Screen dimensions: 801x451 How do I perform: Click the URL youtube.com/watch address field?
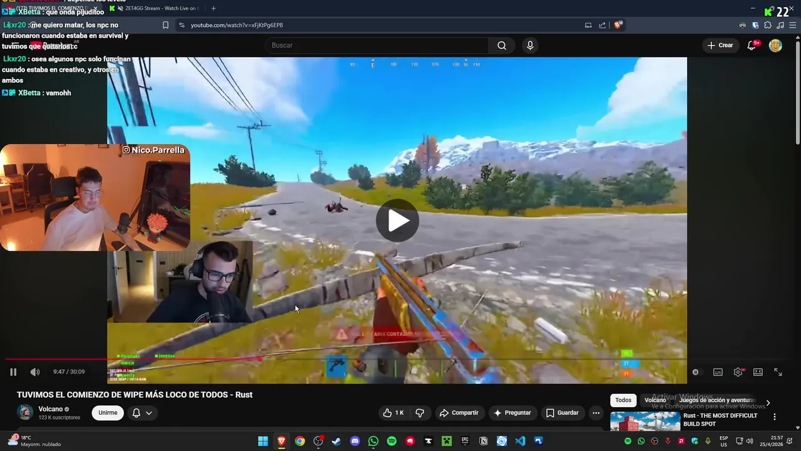(237, 25)
